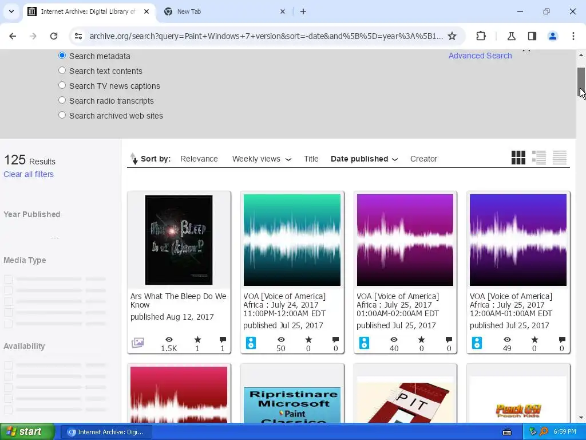Screen dimensions: 586x440
Task: Switch to the Internet Archive browser tab
Action: (x=88, y=11)
